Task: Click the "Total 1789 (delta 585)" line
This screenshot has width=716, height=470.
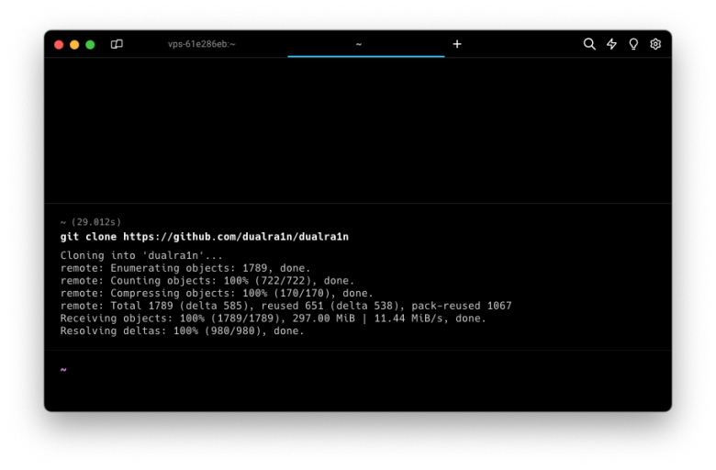Action: click(x=285, y=306)
